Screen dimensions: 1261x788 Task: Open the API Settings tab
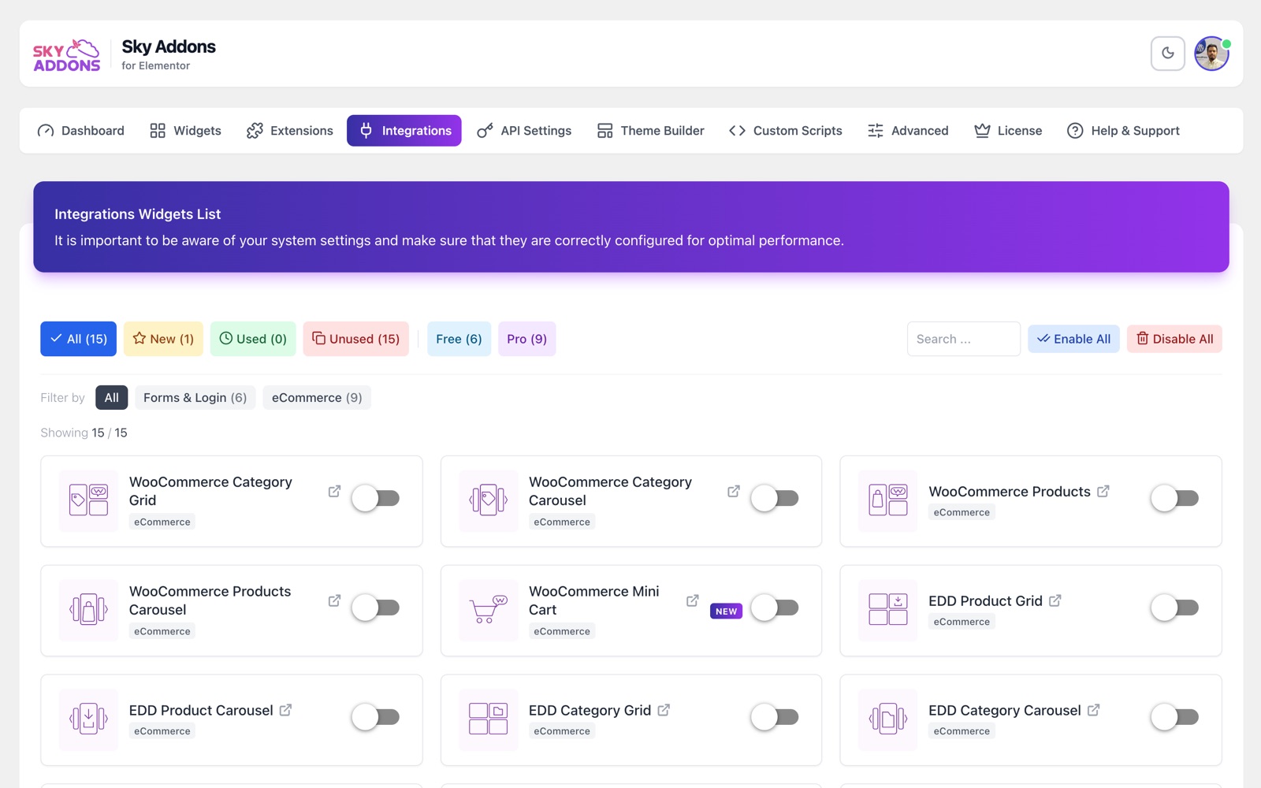coord(524,131)
